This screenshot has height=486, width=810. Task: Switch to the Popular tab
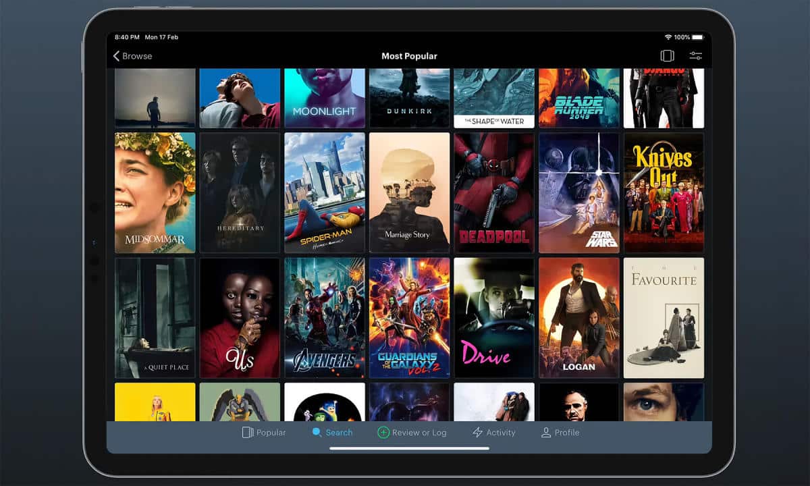pyautogui.click(x=263, y=432)
